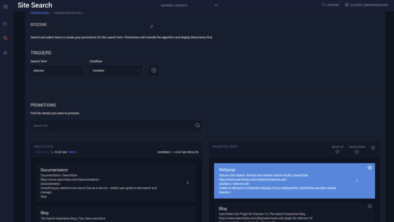Add a new trigger with plus icon

154,70
